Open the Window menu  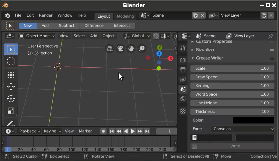coord(65,15)
